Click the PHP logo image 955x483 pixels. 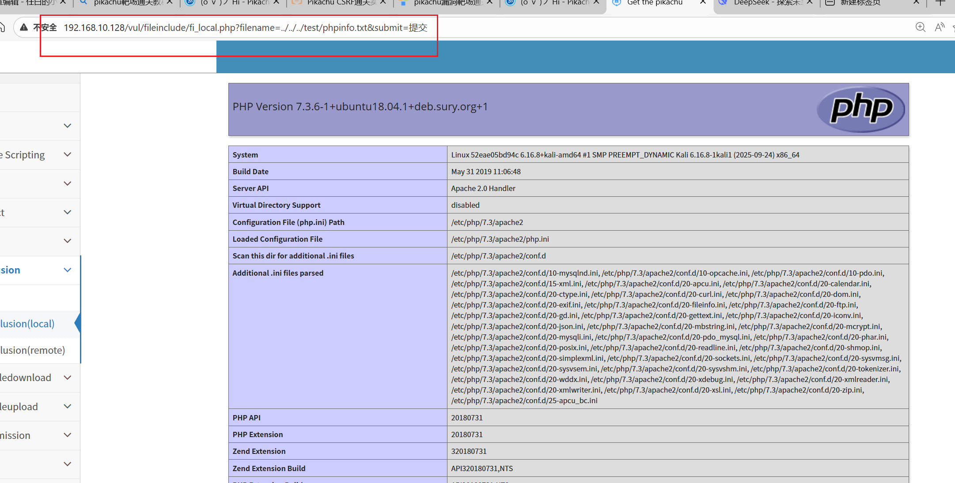[860, 109]
